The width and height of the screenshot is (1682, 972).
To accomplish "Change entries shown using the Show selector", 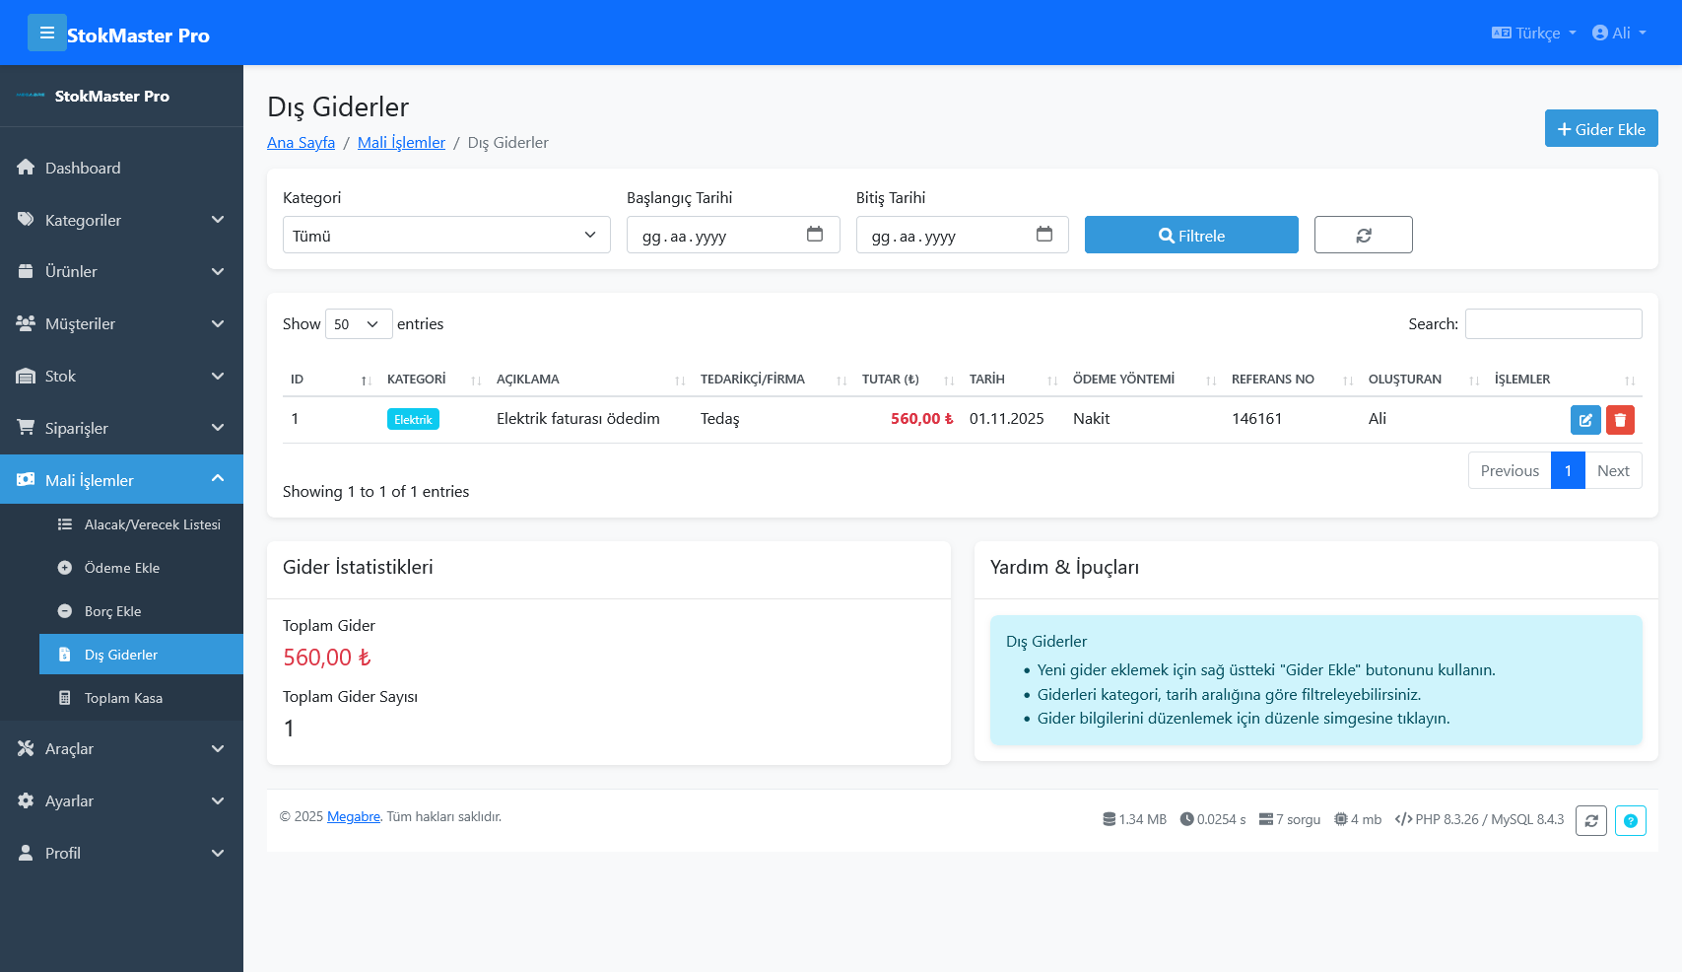I will 358,323.
